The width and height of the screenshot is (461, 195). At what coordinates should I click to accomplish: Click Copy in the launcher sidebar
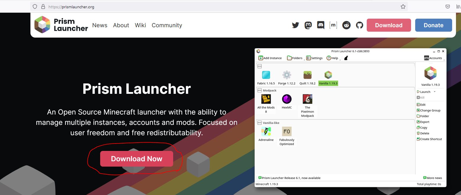pyautogui.click(x=422, y=128)
